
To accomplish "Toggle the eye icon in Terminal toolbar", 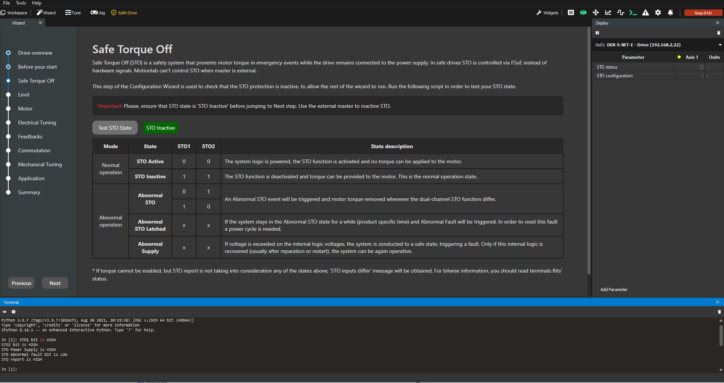I will tap(5, 312).
